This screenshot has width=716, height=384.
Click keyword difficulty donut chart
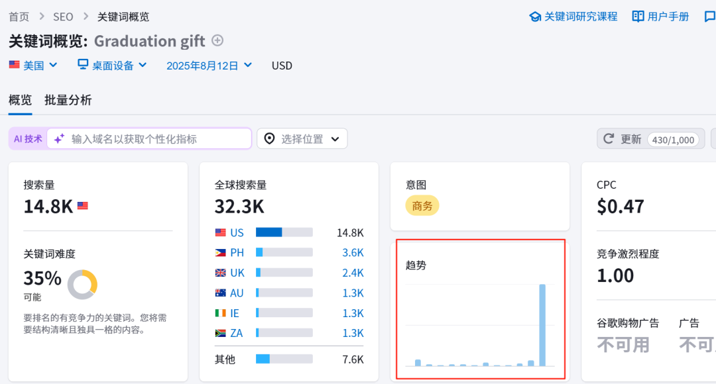click(83, 284)
